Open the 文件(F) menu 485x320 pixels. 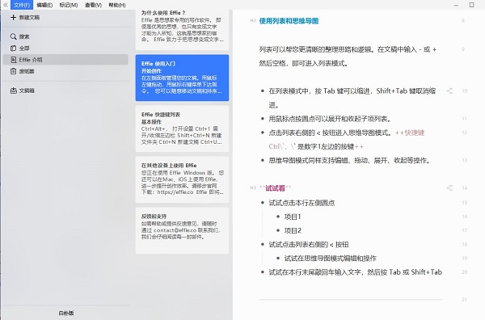(22, 5)
